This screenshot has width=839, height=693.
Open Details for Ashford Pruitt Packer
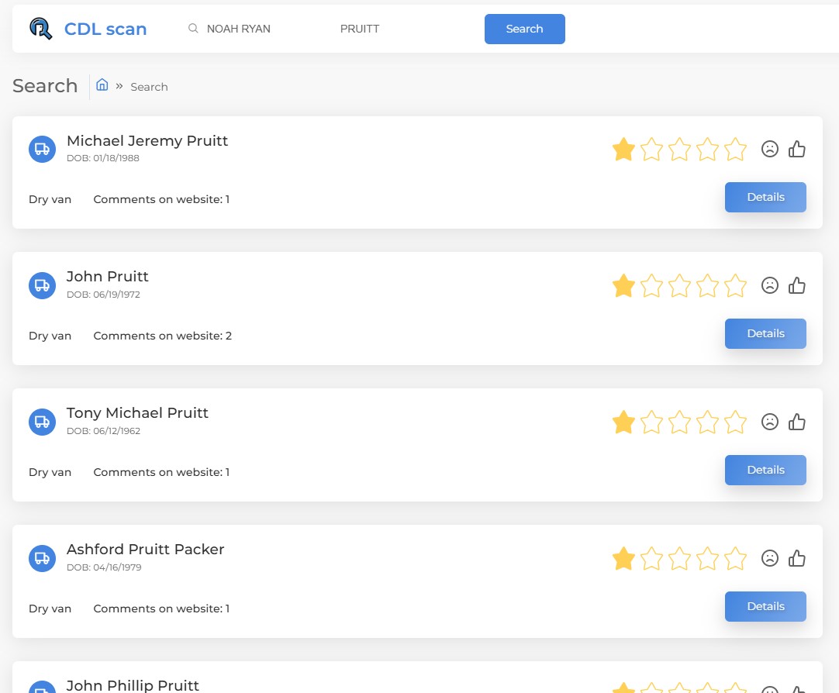coord(765,606)
